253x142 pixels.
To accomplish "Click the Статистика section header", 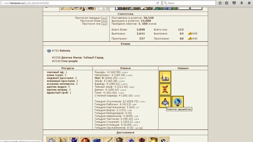I will (125, 14).
